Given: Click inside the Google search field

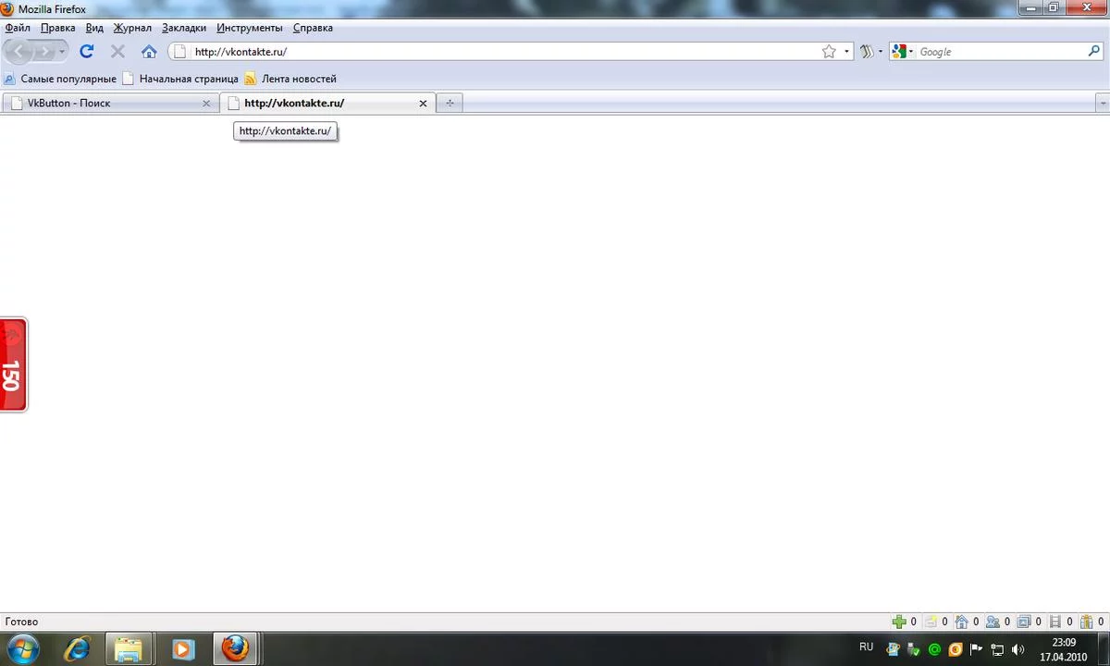Looking at the screenshot, I should pos(1001,52).
